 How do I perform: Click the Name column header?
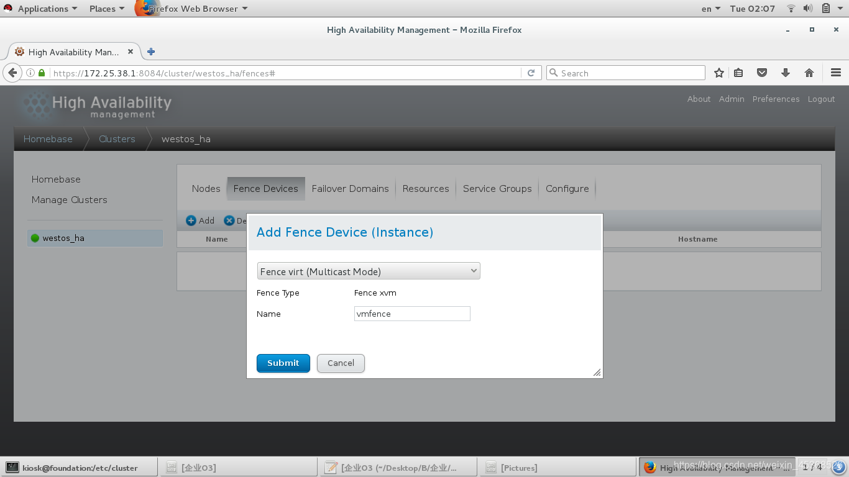[217, 239]
